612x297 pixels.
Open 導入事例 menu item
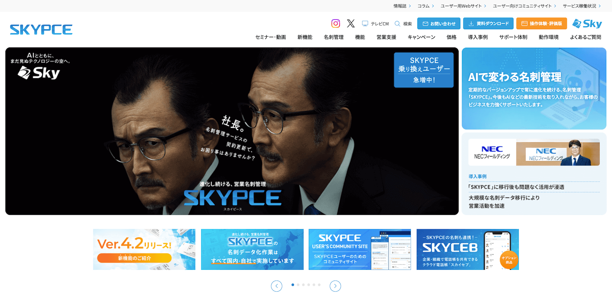coord(478,37)
